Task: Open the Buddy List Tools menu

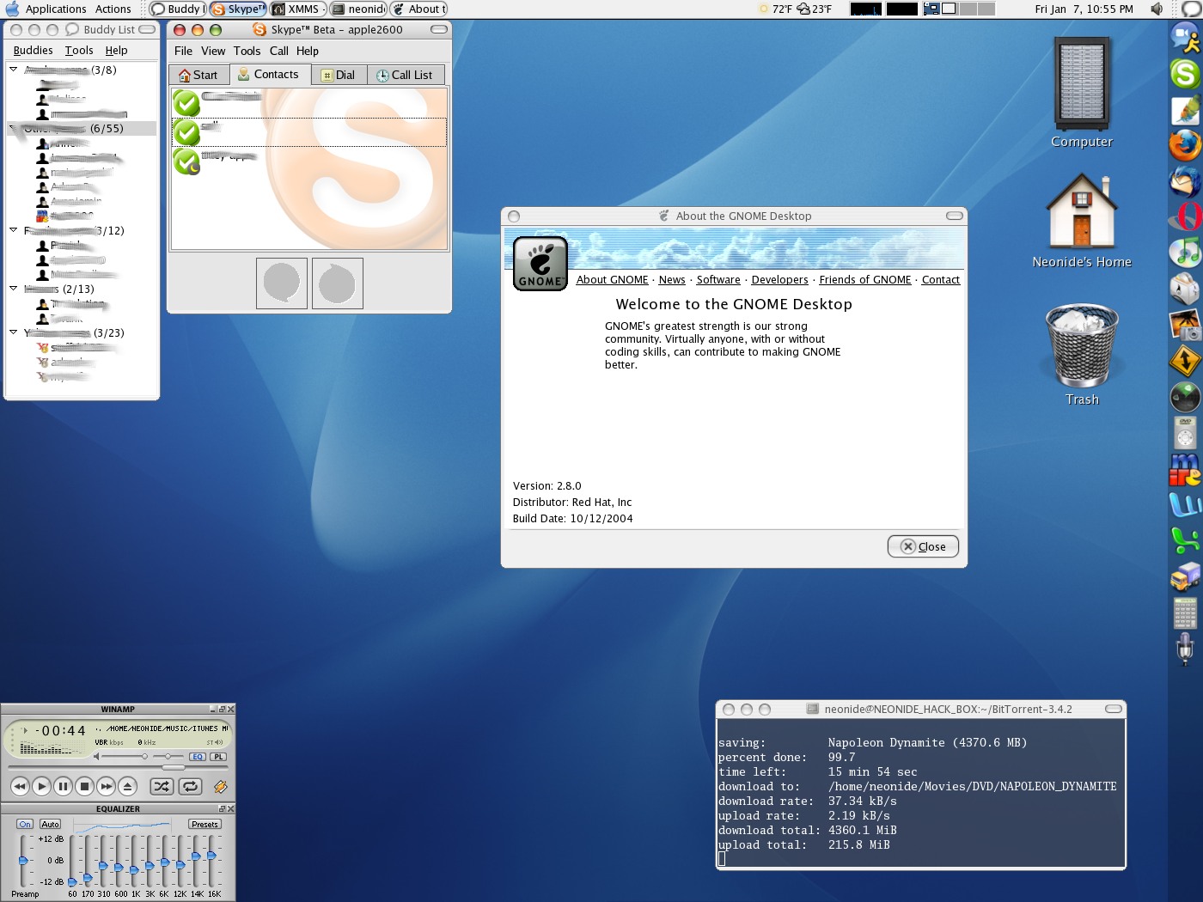Action: pos(79,51)
